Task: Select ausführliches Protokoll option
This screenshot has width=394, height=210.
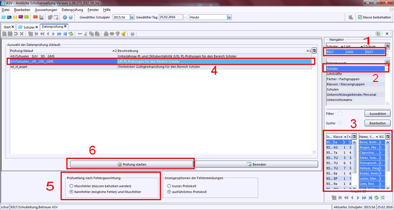Action: (x=169, y=192)
